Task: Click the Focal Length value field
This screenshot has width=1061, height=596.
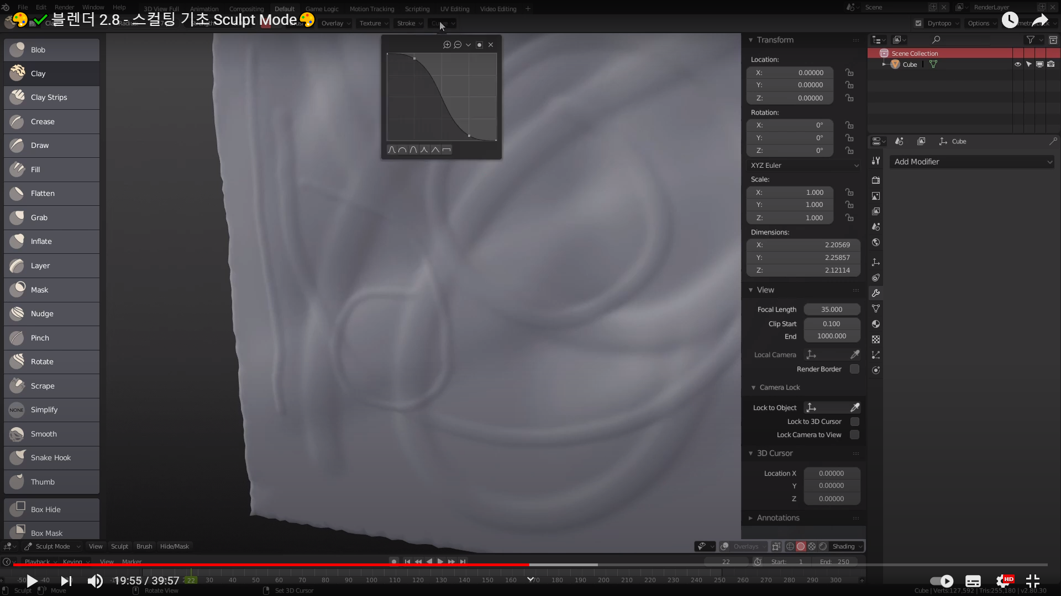Action: 832,310
